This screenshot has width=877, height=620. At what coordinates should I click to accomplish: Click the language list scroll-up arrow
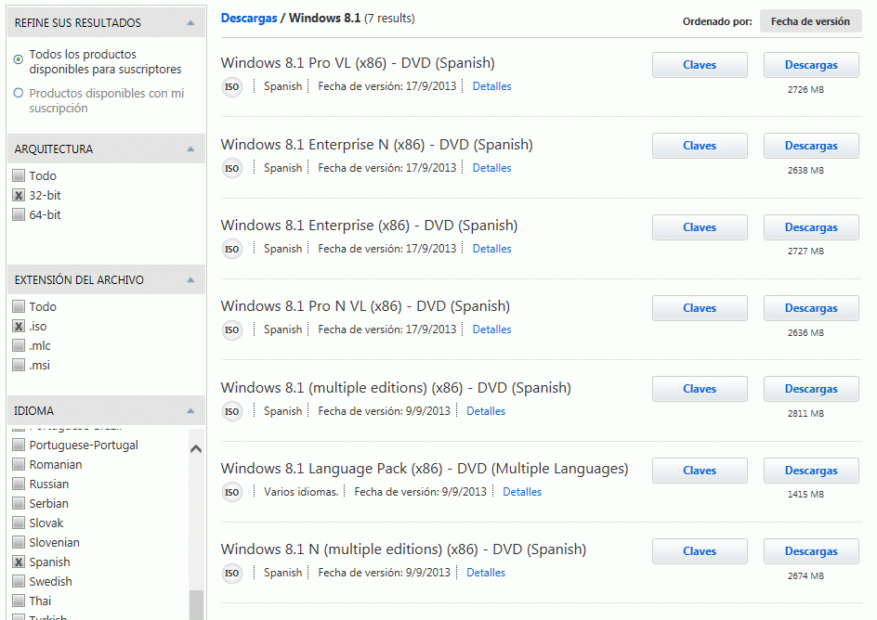(196, 448)
